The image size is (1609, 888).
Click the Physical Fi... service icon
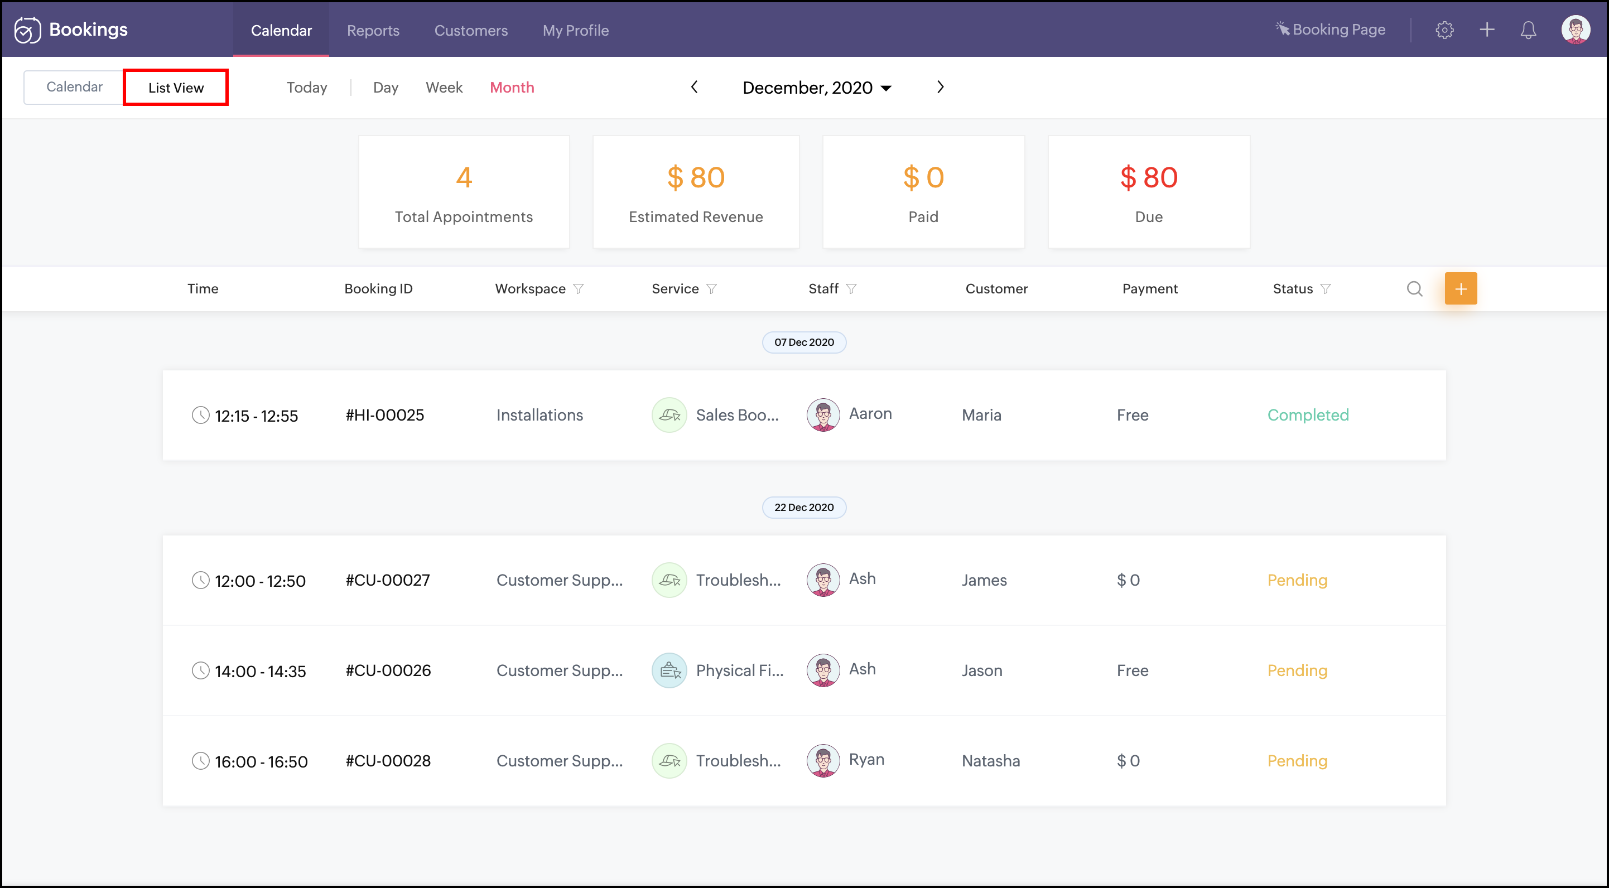pos(669,670)
